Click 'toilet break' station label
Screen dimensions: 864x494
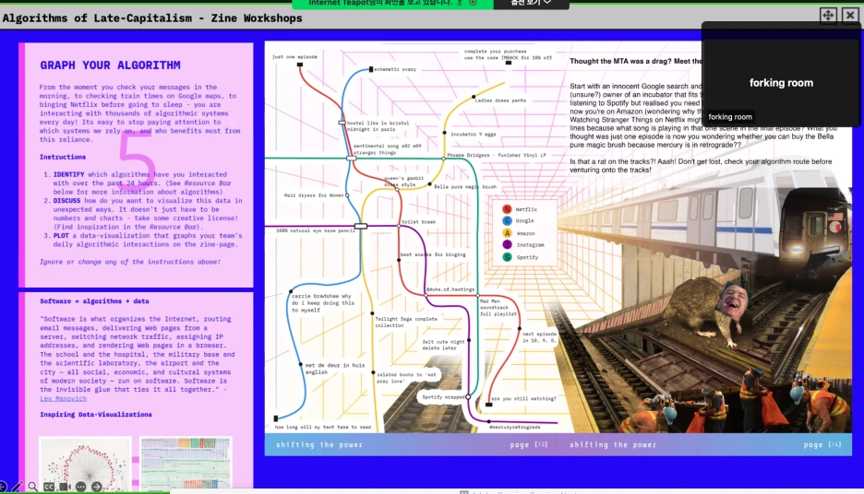(419, 222)
